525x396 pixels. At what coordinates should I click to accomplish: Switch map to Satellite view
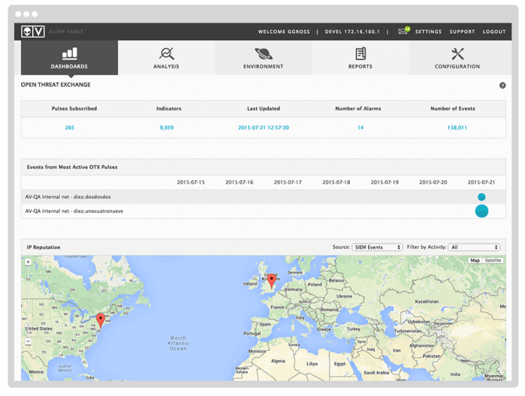(x=493, y=261)
